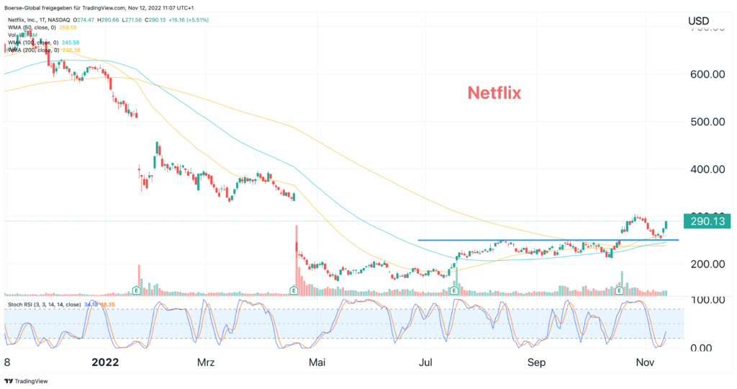Click the Mrz label on time axis
737x389 pixels.
coord(206,362)
